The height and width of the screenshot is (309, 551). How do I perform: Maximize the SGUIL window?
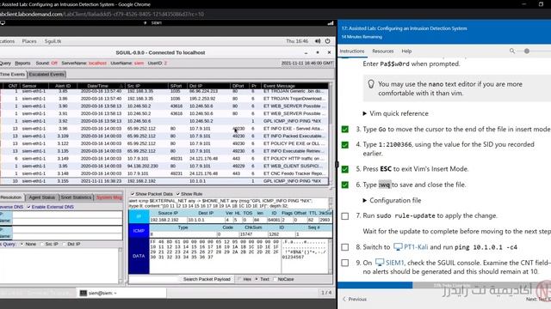(x=318, y=52)
